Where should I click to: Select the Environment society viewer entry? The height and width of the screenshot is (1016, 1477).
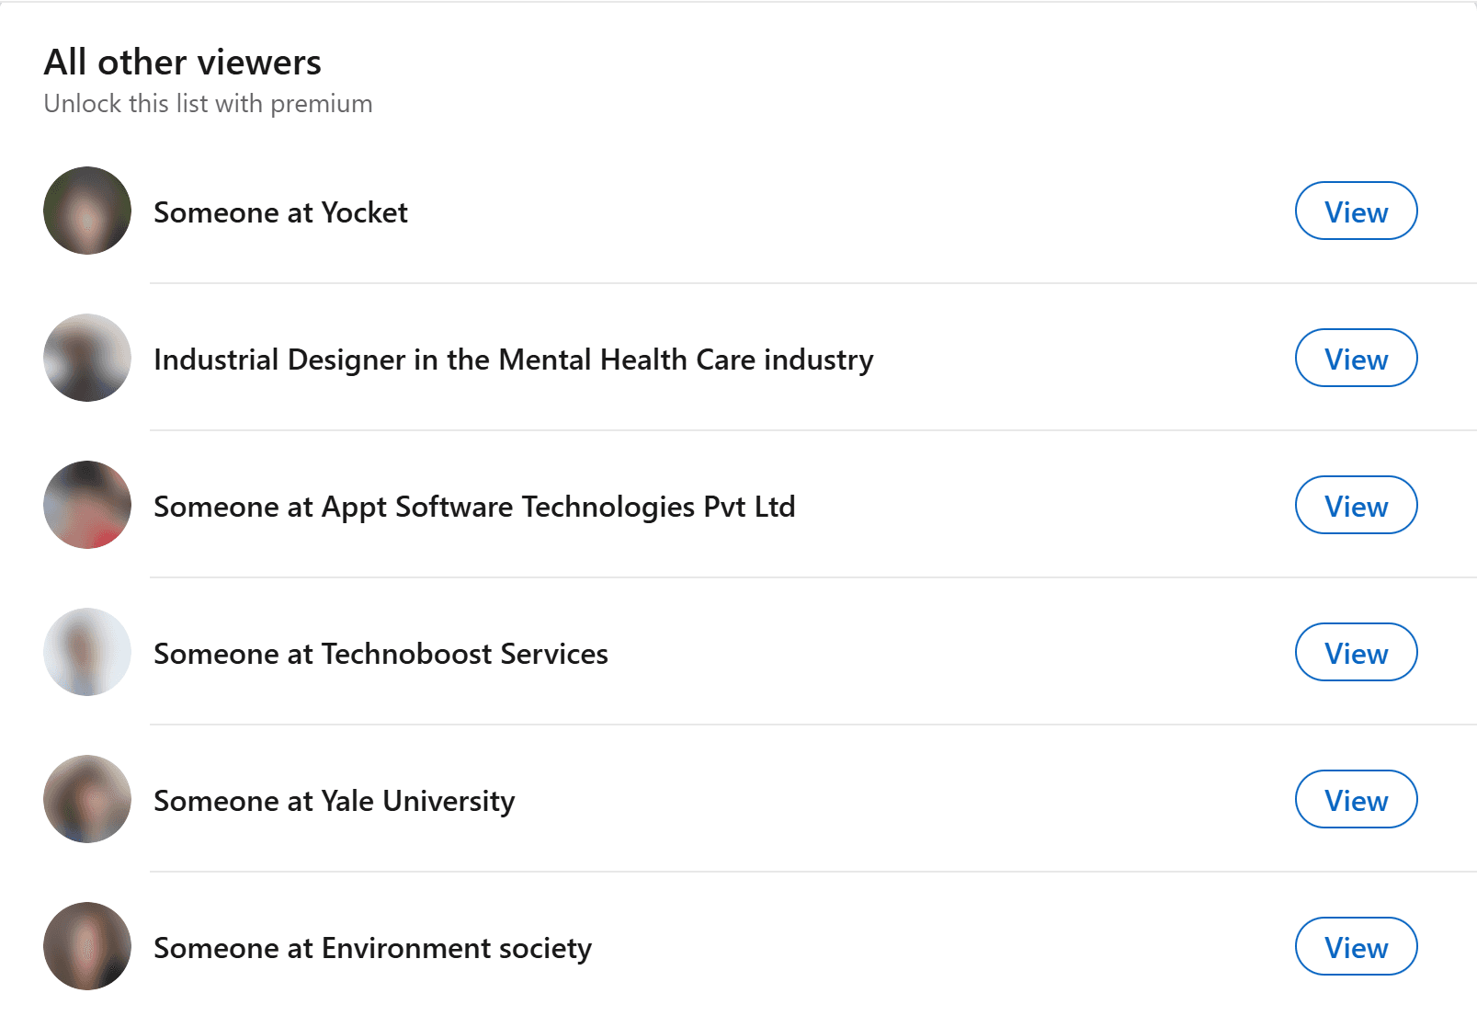pyautogui.click(x=372, y=947)
